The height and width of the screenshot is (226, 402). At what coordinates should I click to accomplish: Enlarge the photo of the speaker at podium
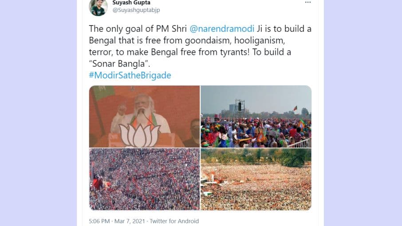[145, 116]
